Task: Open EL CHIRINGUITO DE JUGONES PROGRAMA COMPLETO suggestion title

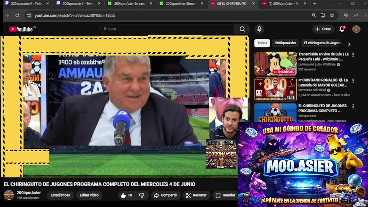Action: pos(323,108)
